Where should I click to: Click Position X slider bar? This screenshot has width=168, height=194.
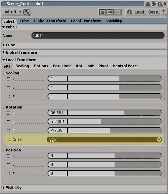(114, 156)
